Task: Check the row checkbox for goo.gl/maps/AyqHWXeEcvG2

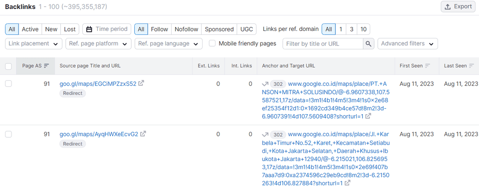Action: pyautogui.click(x=8, y=134)
